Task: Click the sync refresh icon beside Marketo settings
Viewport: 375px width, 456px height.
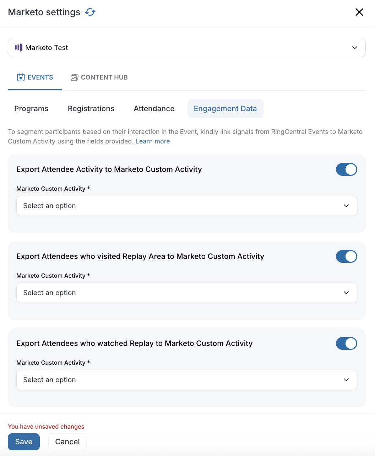Action: point(90,12)
